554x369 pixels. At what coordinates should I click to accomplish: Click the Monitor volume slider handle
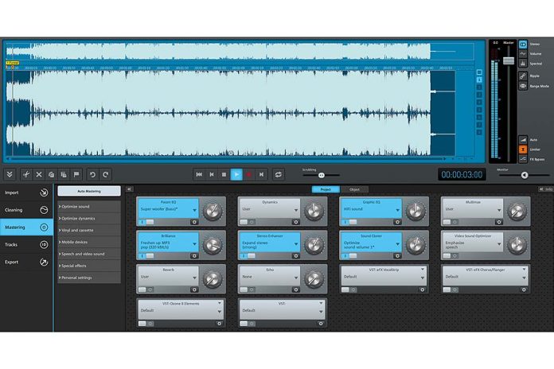(525, 175)
